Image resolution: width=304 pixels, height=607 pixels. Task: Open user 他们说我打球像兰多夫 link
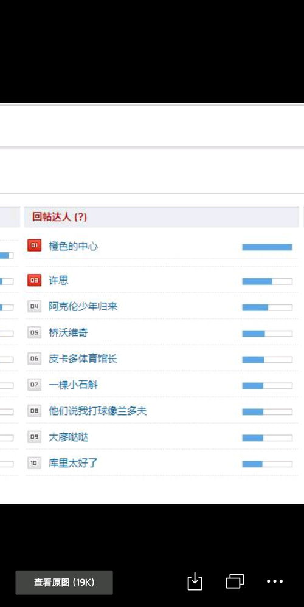(x=98, y=411)
